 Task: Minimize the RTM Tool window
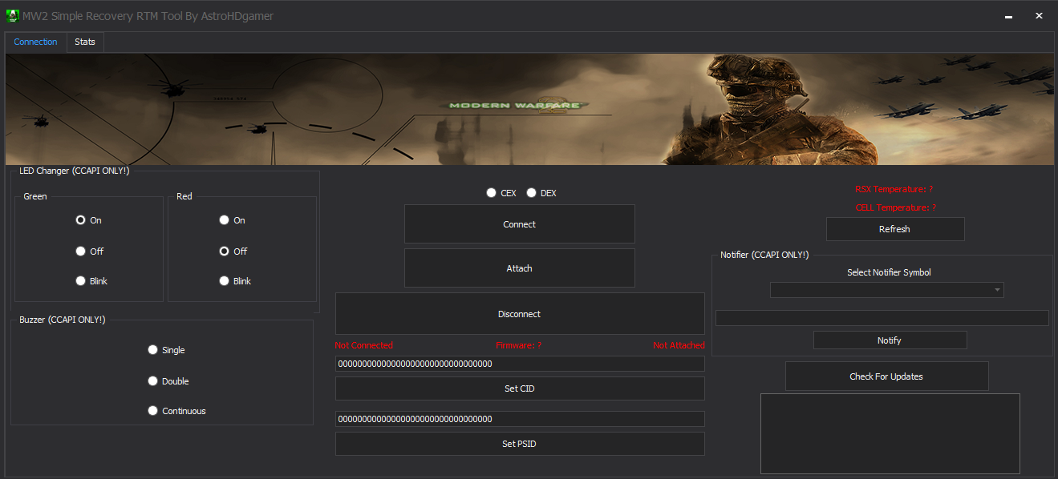1008,16
